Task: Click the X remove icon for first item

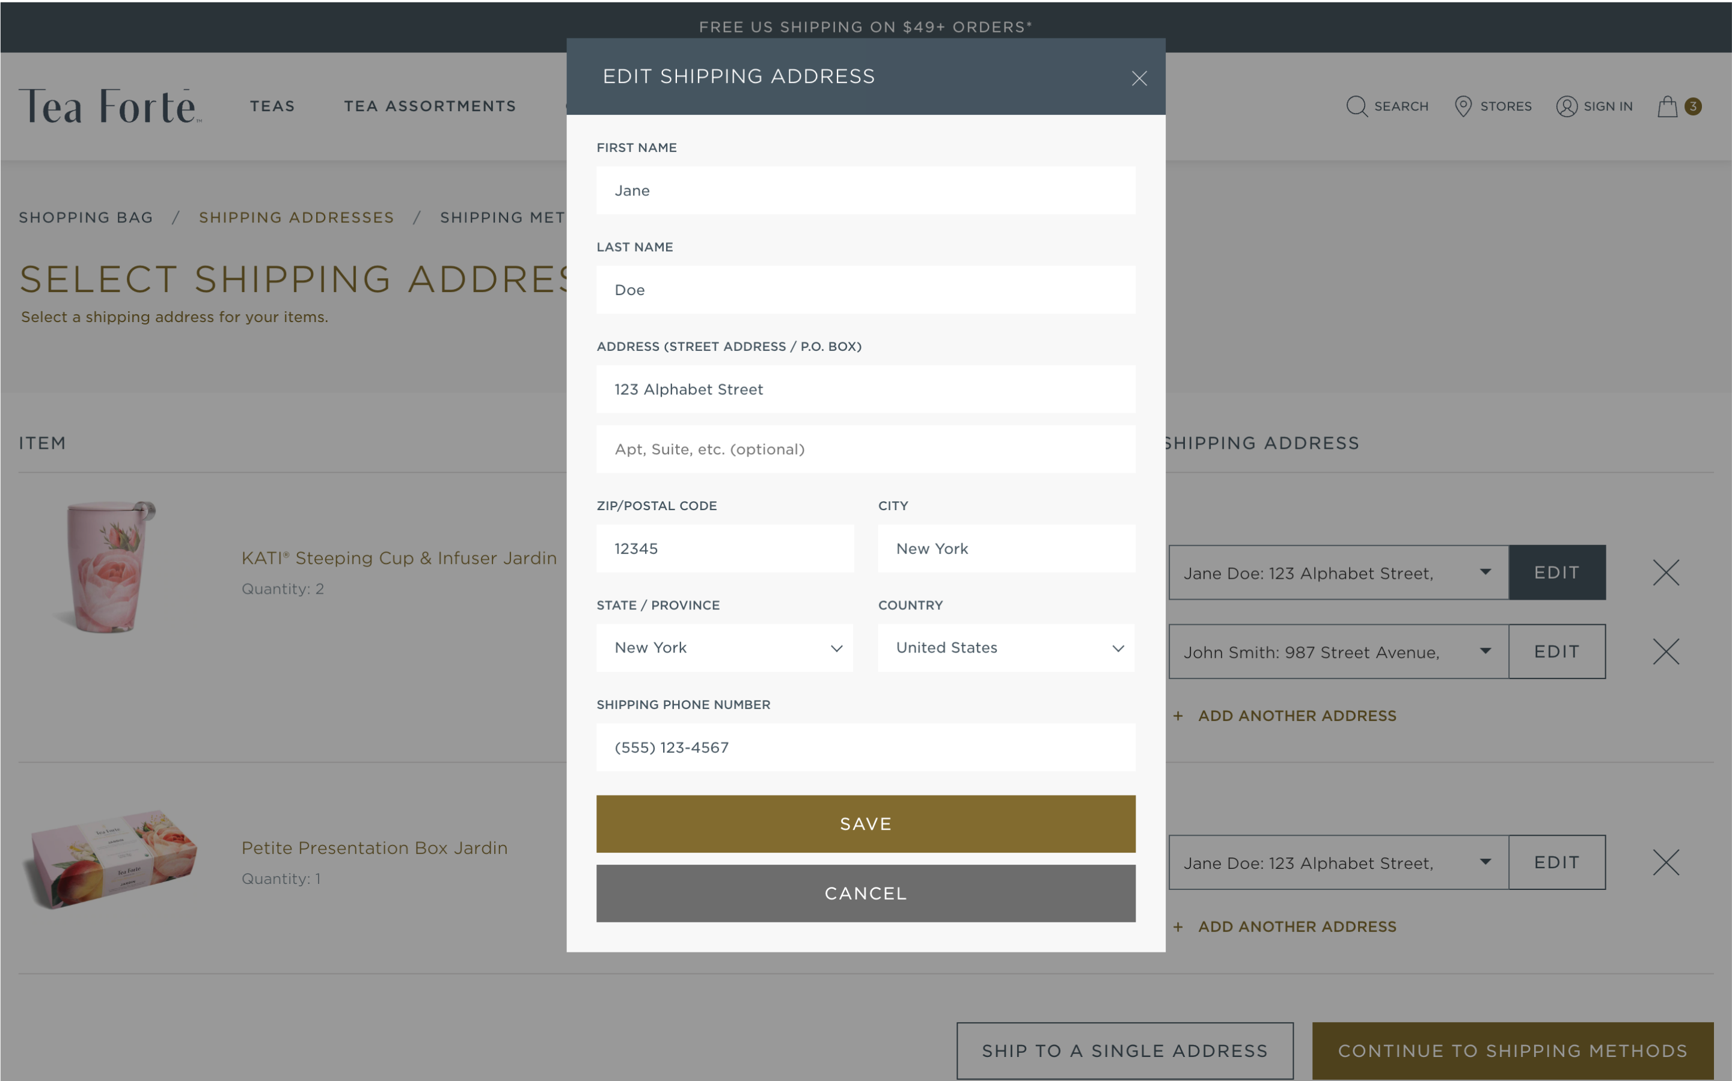Action: (x=1666, y=573)
